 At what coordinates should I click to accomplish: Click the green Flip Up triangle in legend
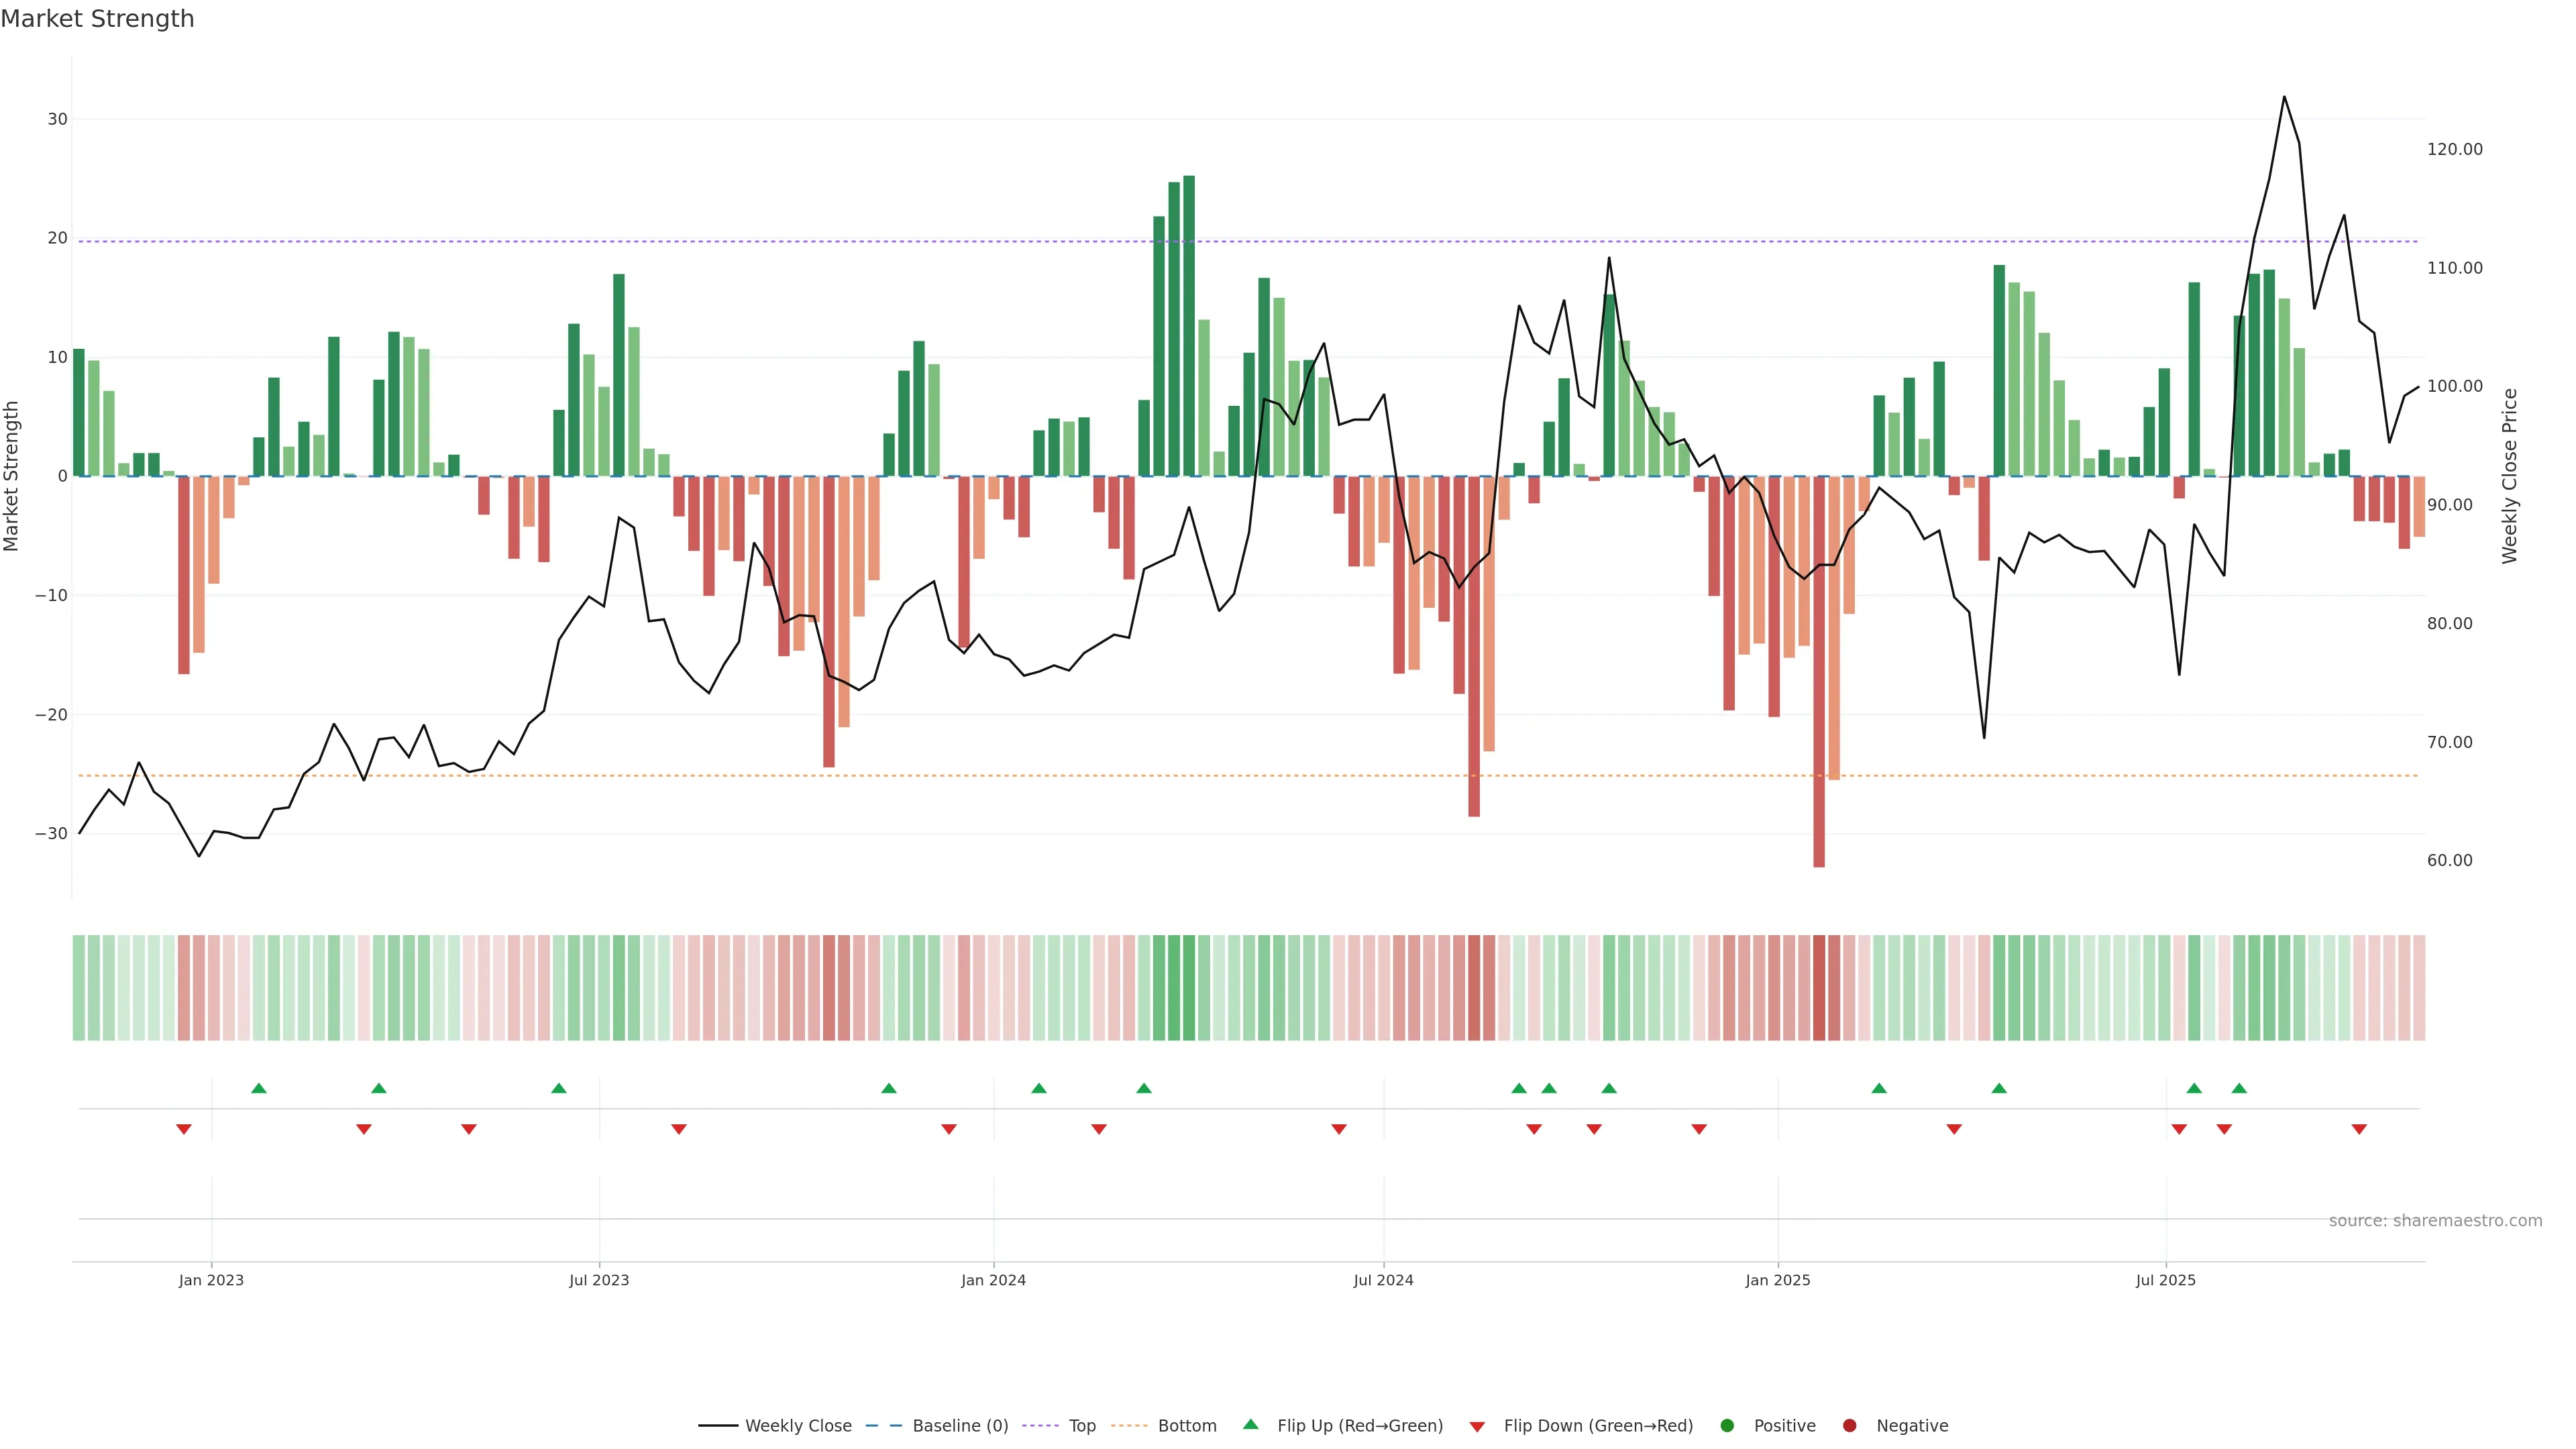click(x=1250, y=1424)
